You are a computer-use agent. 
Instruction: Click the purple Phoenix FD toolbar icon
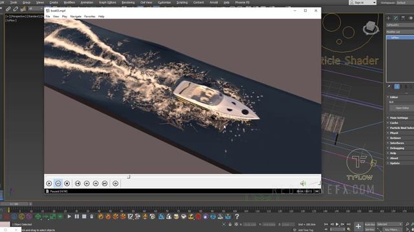(x=206, y=217)
